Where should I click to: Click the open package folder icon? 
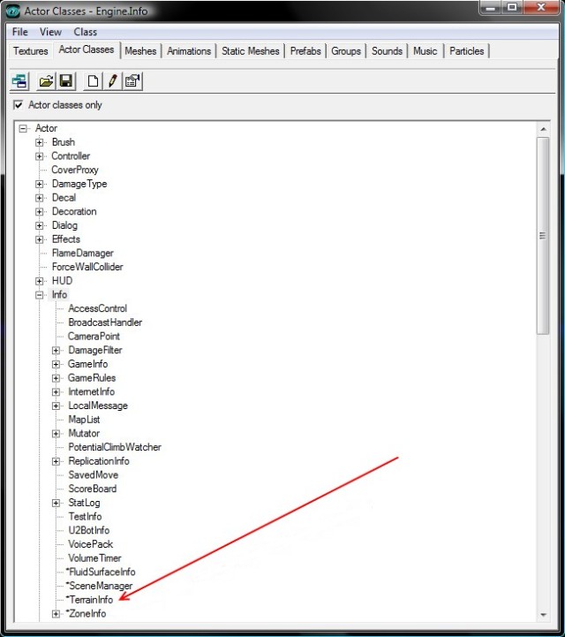coord(46,81)
